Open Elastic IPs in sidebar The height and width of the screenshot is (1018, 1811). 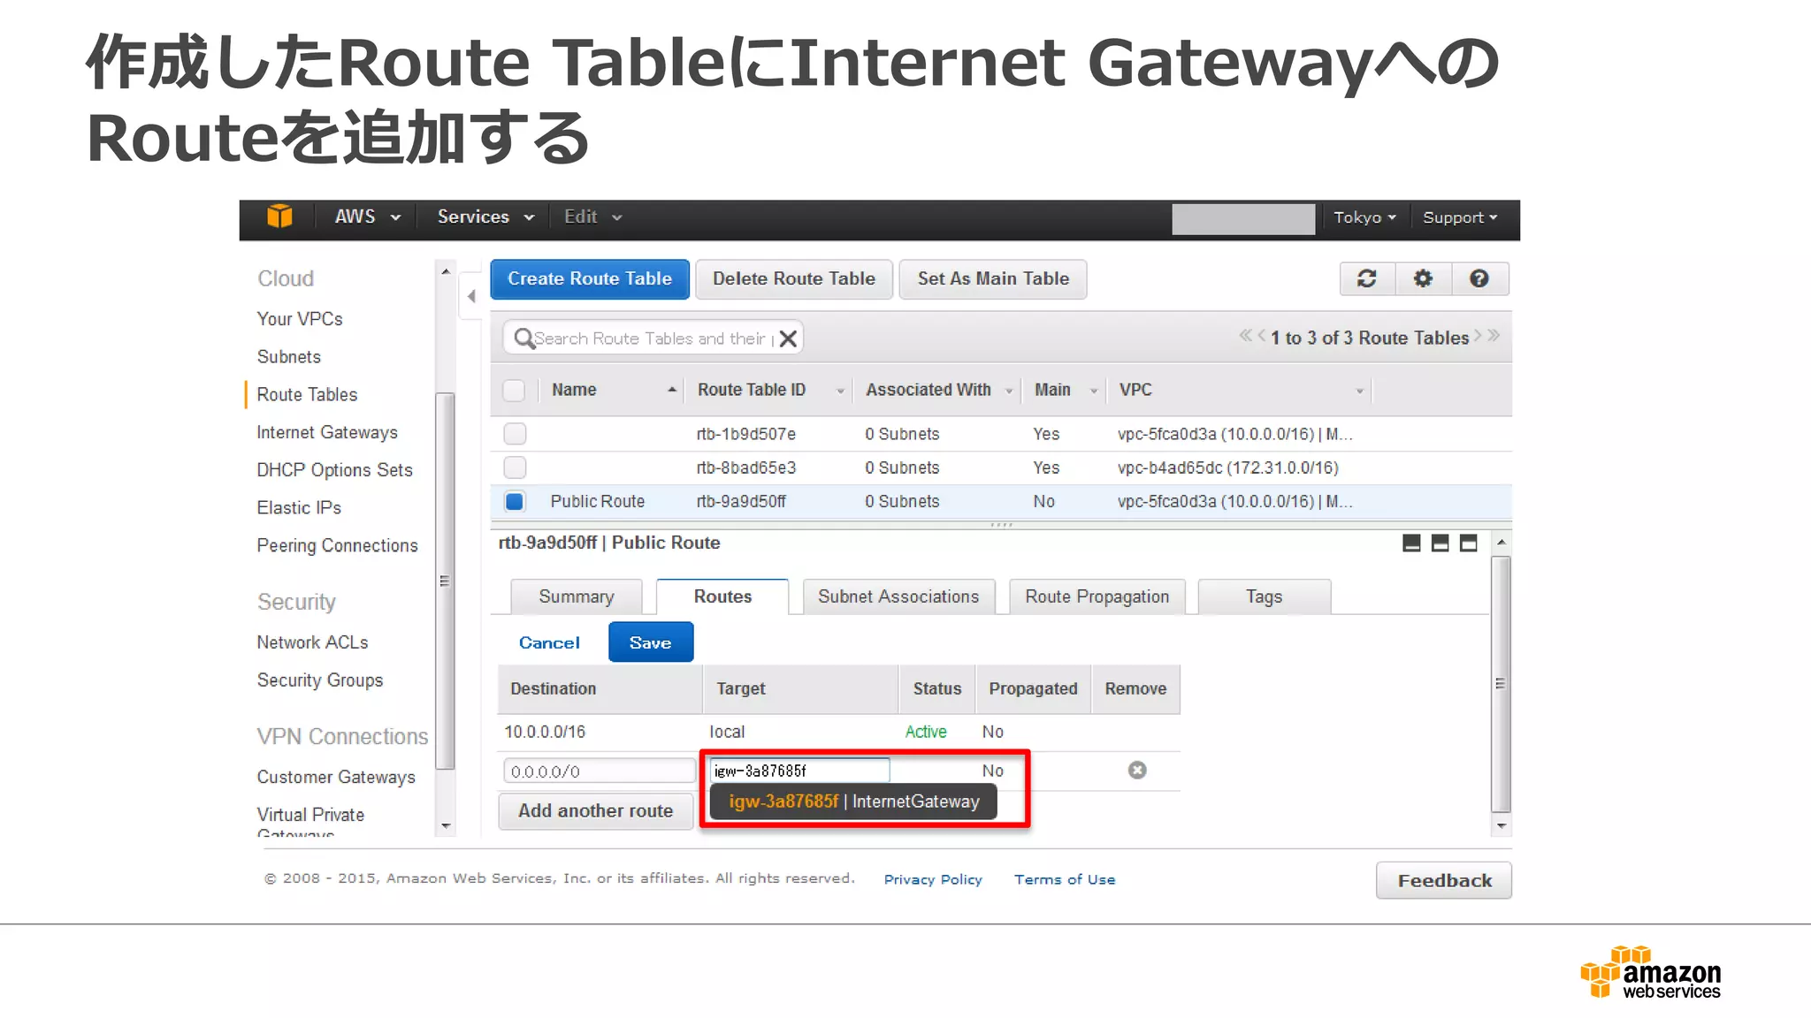click(x=299, y=508)
